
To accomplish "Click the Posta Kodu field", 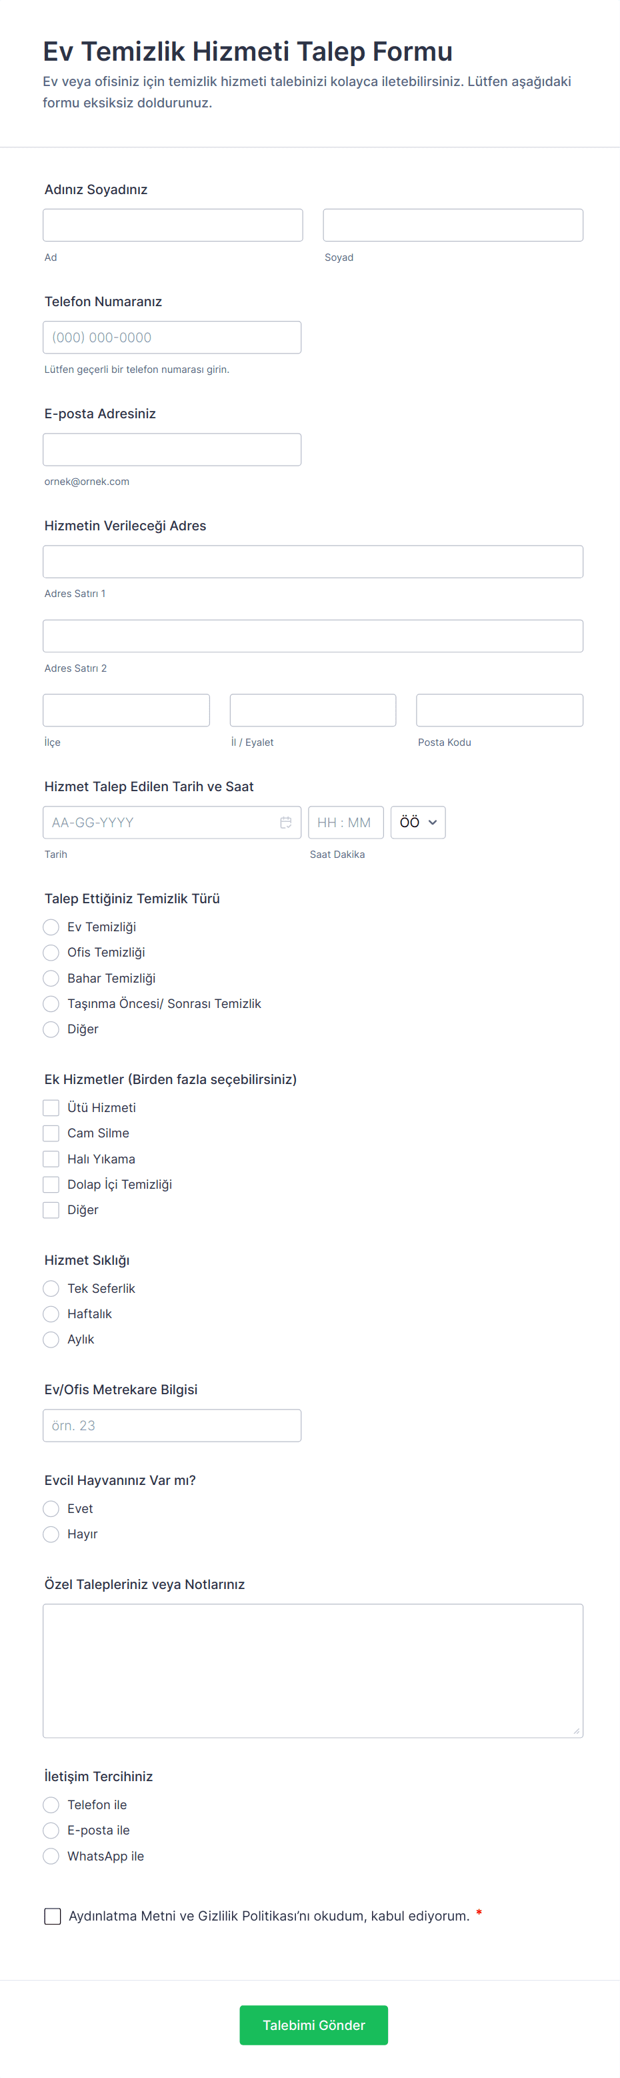I will [x=499, y=710].
